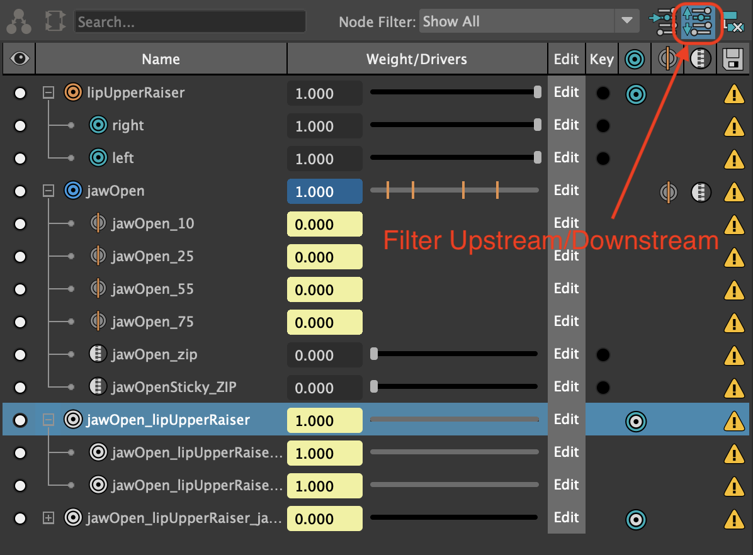Click warning icon on jawOpen_zip row
This screenshot has height=555, width=753.
tap(733, 356)
